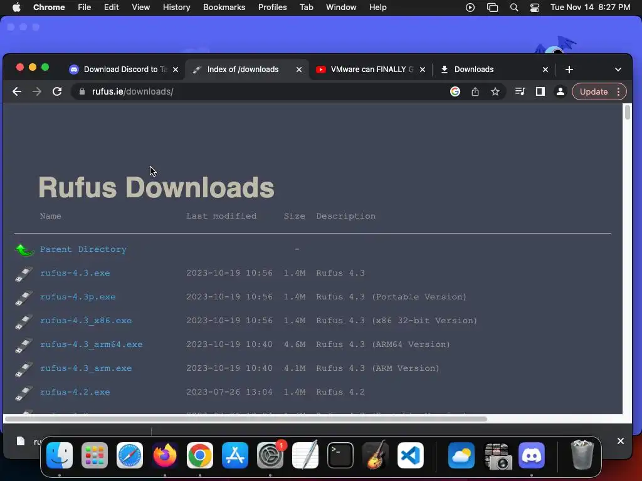Open the Parent Directory link
The height and width of the screenshot is (481, 642).
tap(83, 249)
